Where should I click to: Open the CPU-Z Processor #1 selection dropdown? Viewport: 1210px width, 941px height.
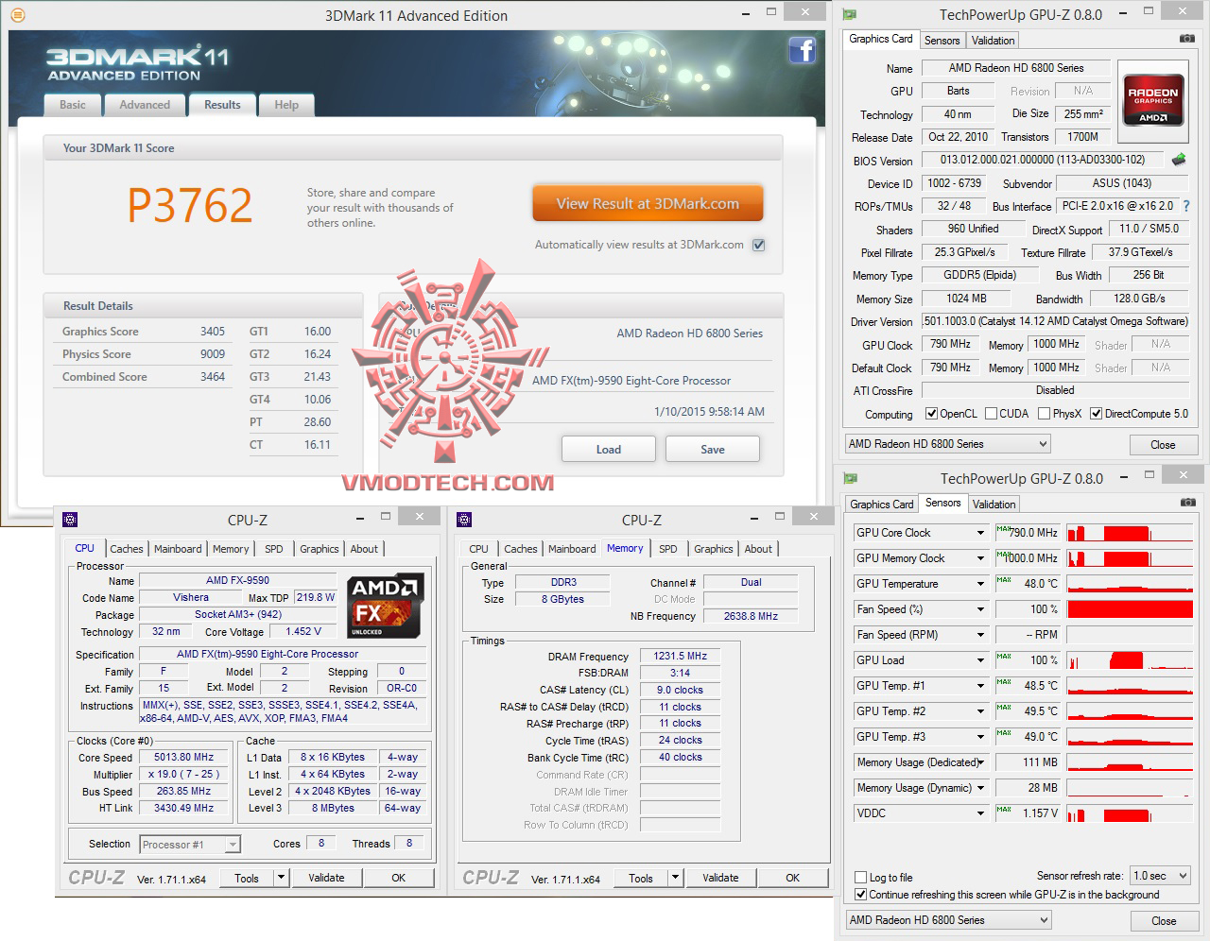[x=190, y=845]
